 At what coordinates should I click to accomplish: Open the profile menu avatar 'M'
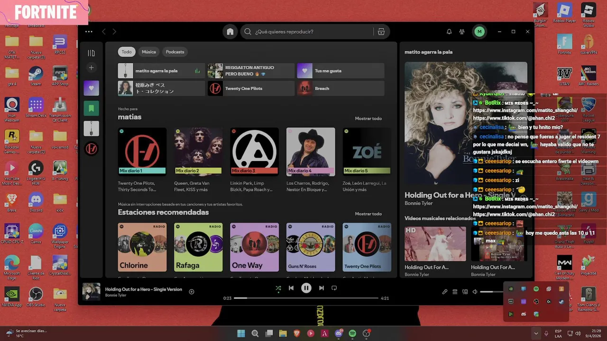click(x=479, y=32)
